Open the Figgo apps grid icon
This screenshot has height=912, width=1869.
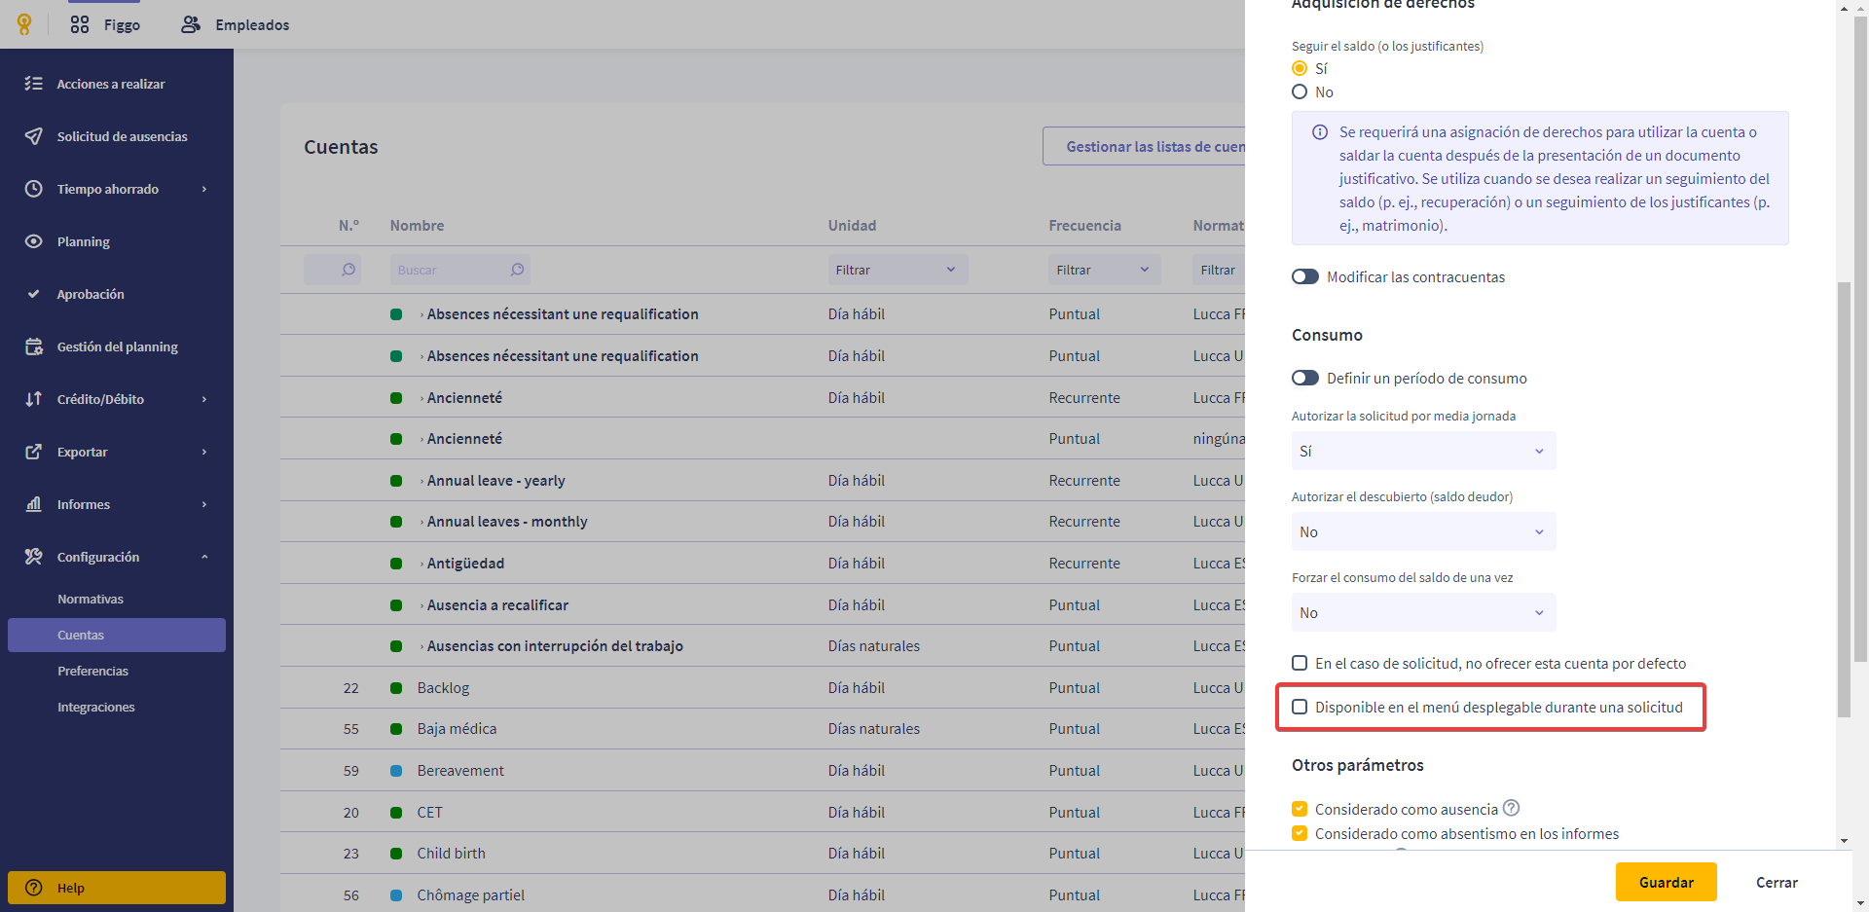[x=80, y=24]
